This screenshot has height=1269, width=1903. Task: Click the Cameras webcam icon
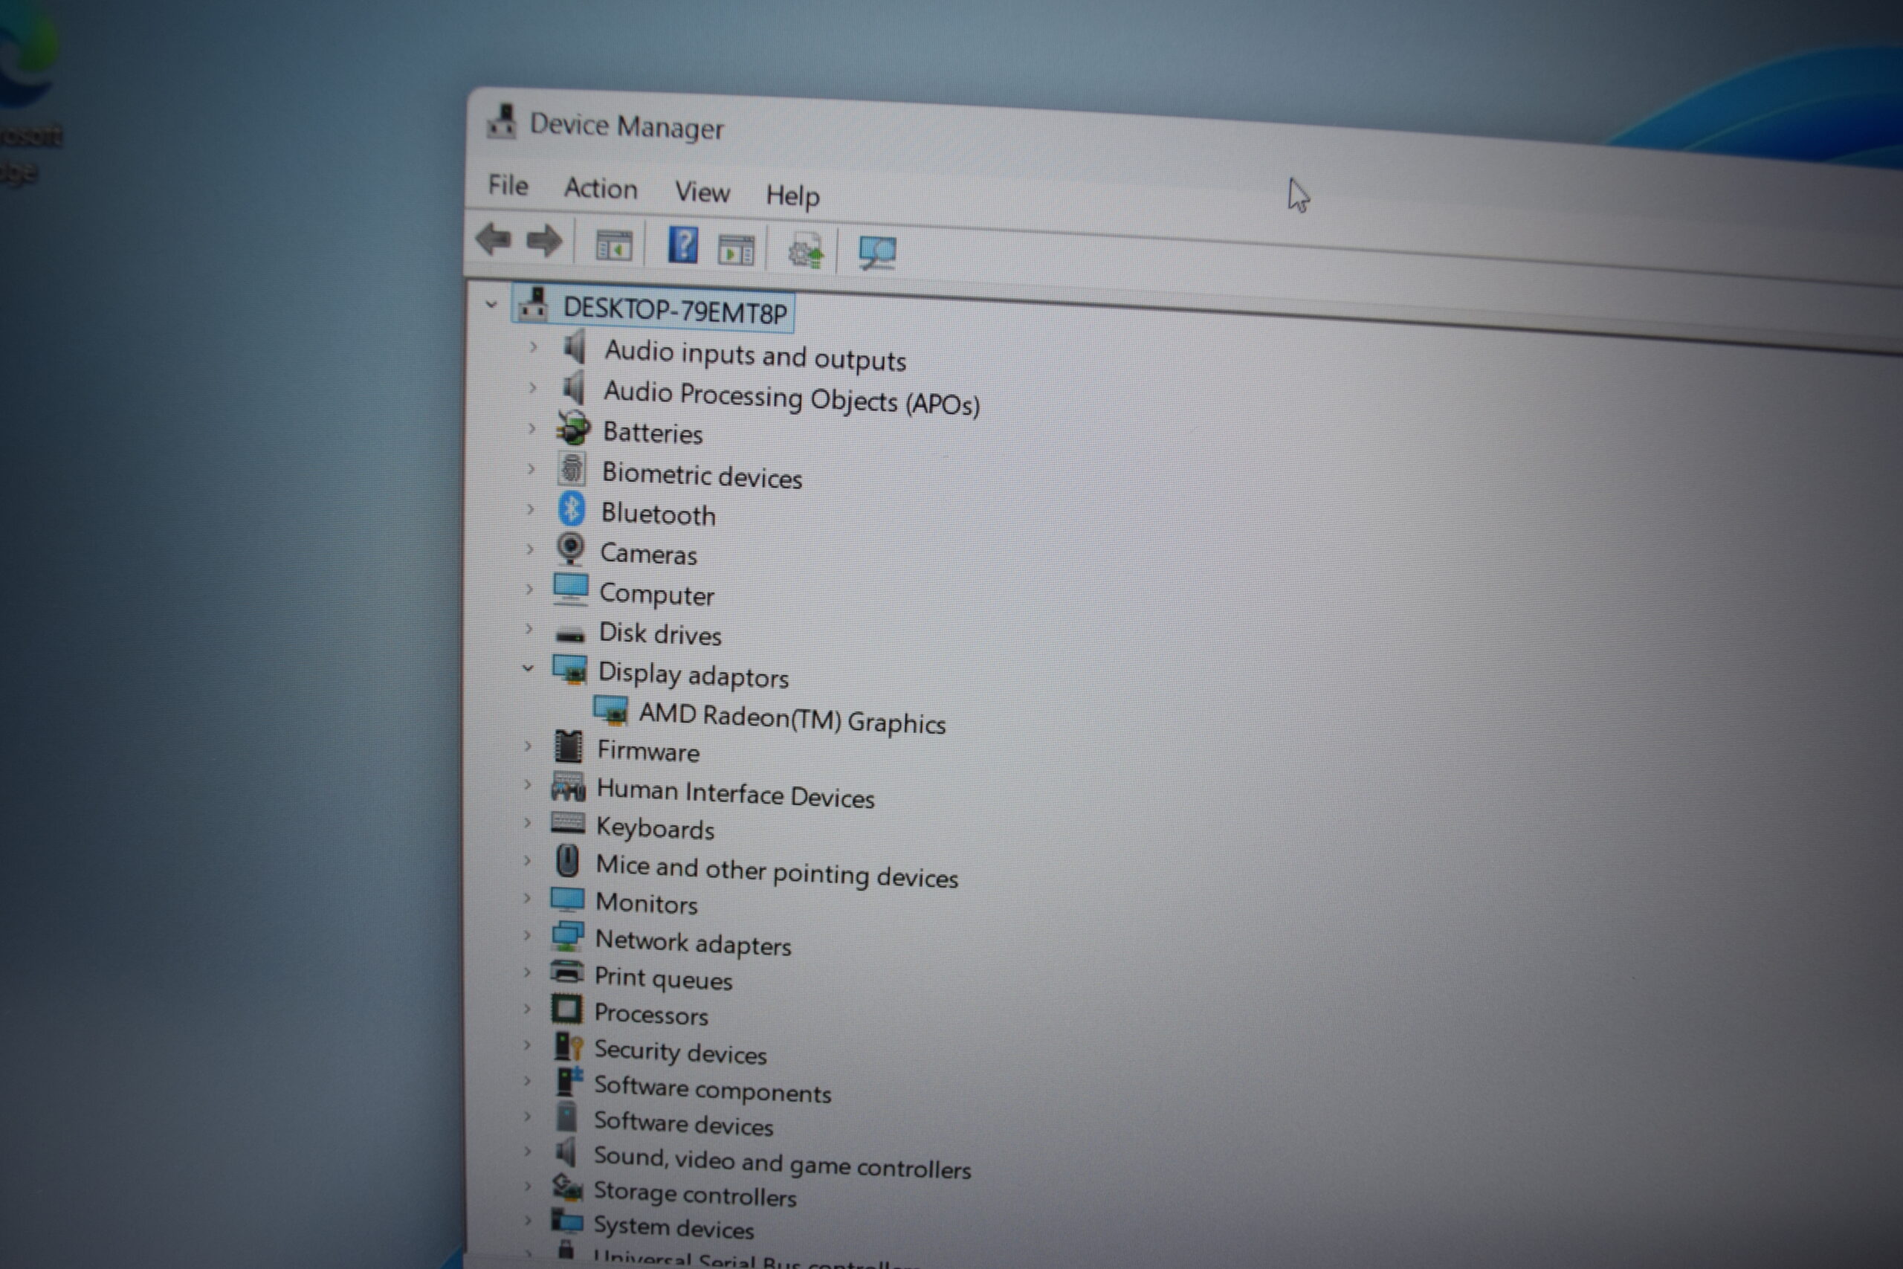click(570, 549)
